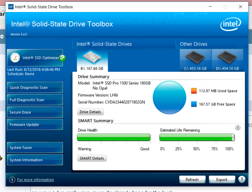Click the Intel SSD Optimizer gauge icon
This screenshot has height=192, width=252.
15,58
